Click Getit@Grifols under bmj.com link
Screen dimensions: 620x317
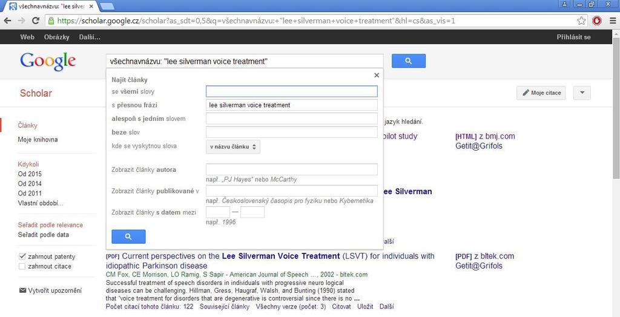(479, 146)
